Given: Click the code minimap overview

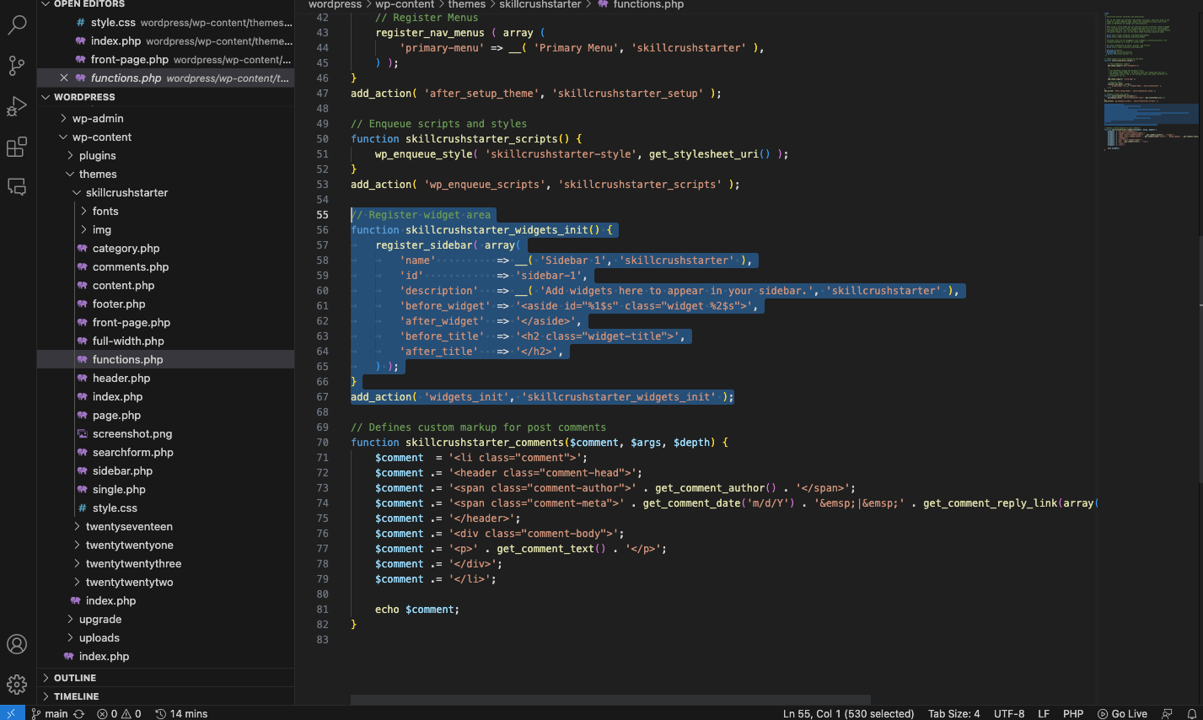Looking at the screenshot, I should [1151, 80].
